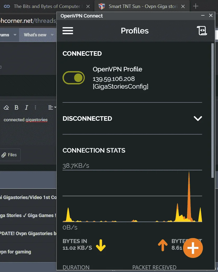The width and height of the screenshot is (218, 272).
Task: Click the CONNECTED section heading
Action: [x=82, y=54]
